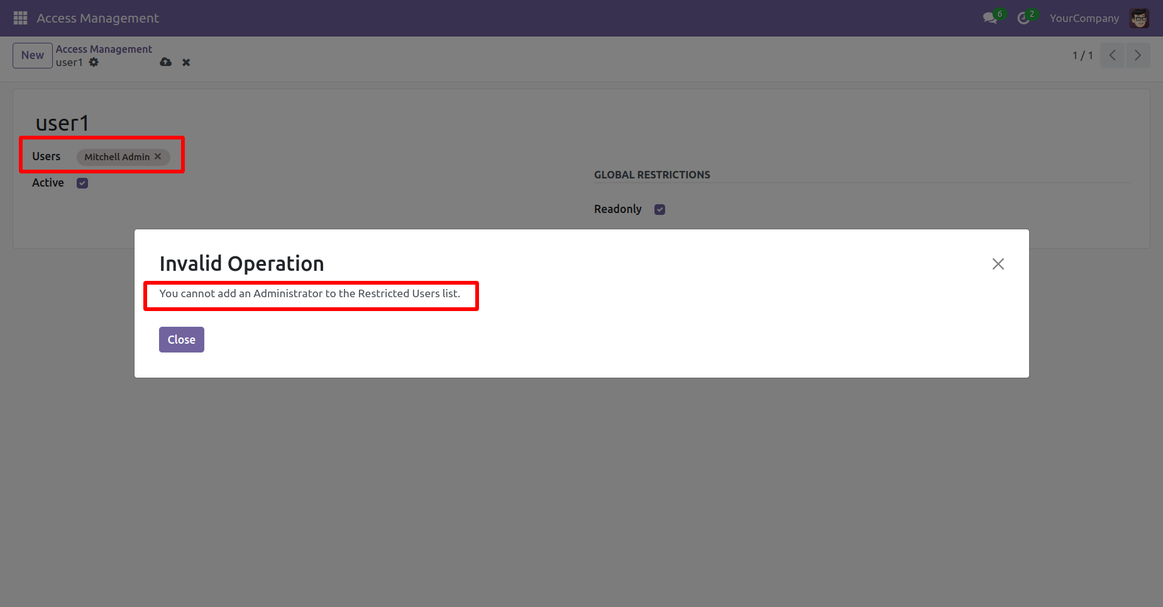1163x607 pixels.
Task: Click the GLOBAL RESTRICTIONS section heading
Action: click(652, 175)
